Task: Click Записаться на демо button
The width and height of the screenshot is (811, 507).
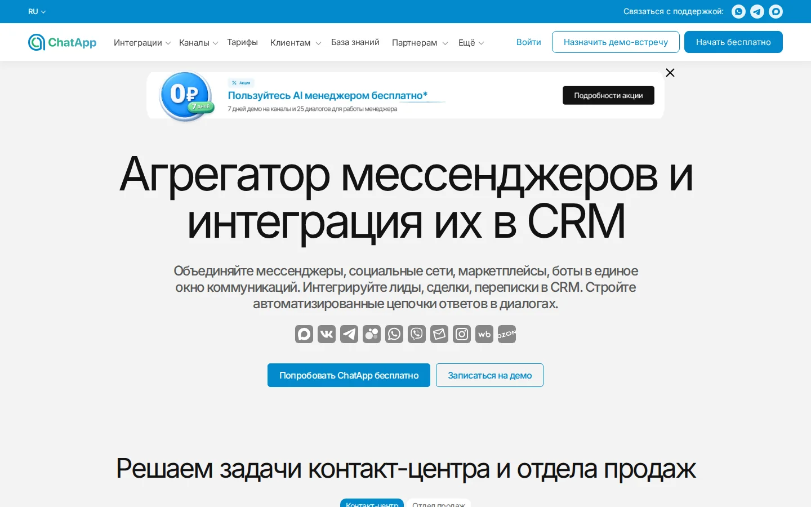Action: click(489, 375)
